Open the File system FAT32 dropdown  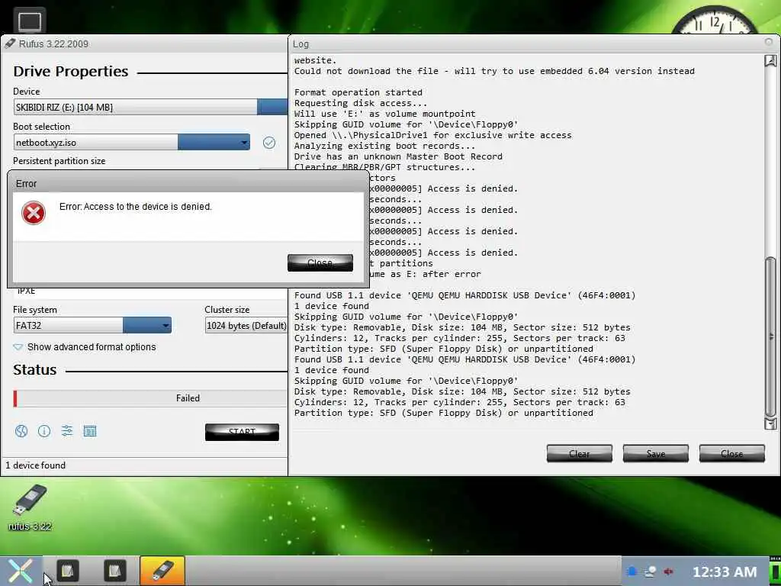(x=92, y=325)
